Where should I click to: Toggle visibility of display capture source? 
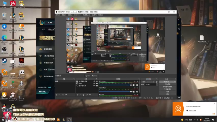(x=94, y=86)
